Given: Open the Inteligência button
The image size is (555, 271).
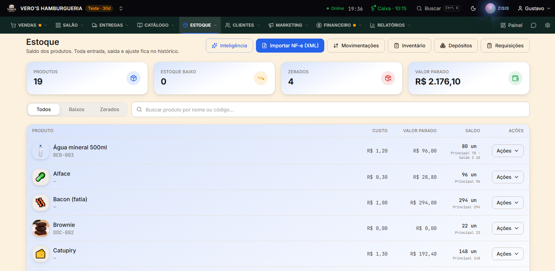Looking at the screenshot, I should click(229, 46).
